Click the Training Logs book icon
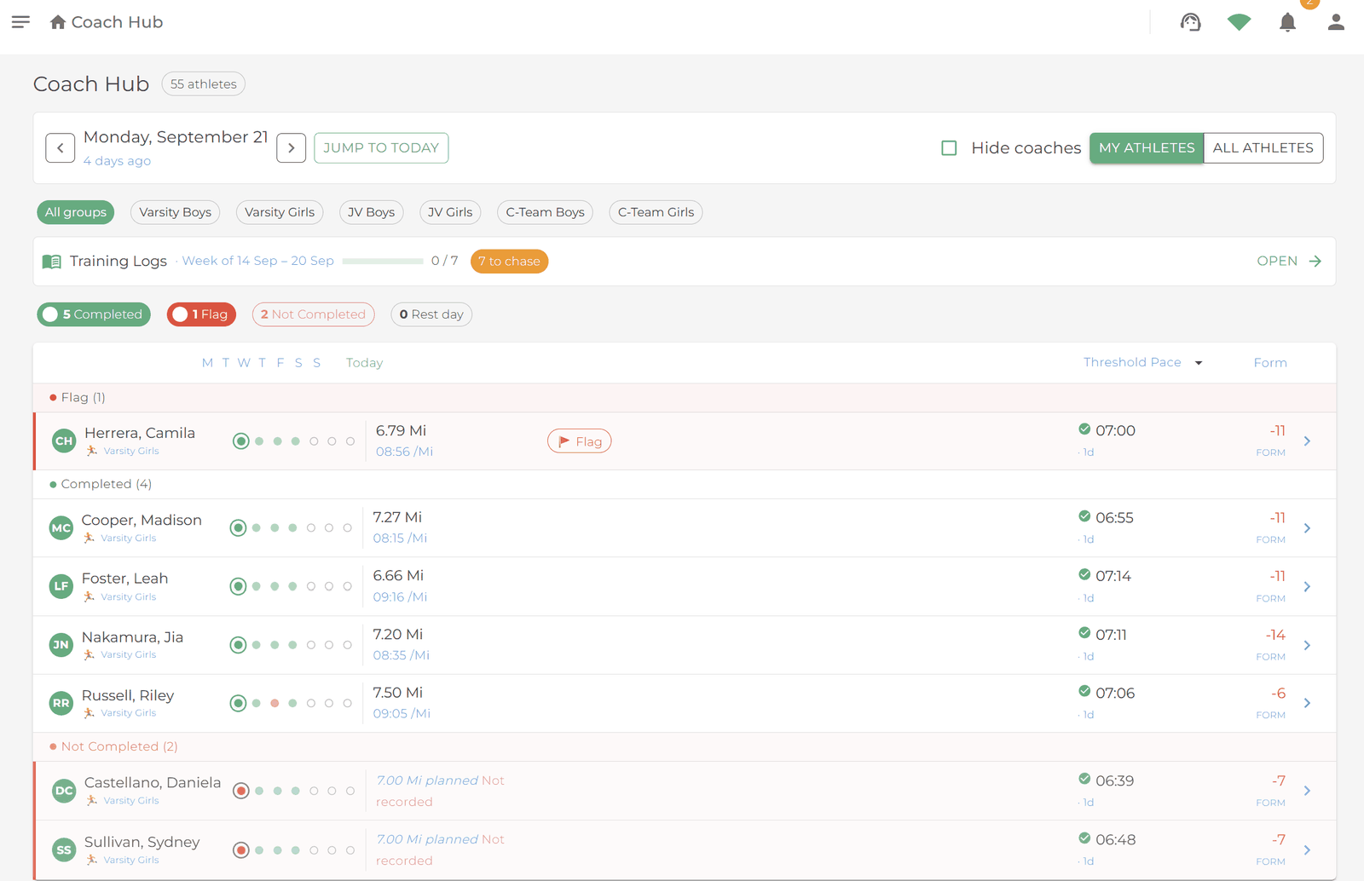This screenshot has height=881, width=1364. point(52,262)
